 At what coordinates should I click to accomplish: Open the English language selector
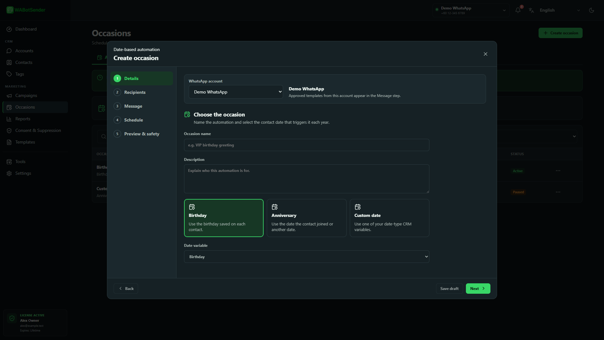tap(560, 10)
